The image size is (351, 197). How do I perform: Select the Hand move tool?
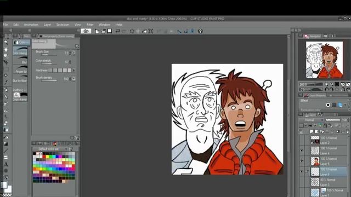pos(6,49)
